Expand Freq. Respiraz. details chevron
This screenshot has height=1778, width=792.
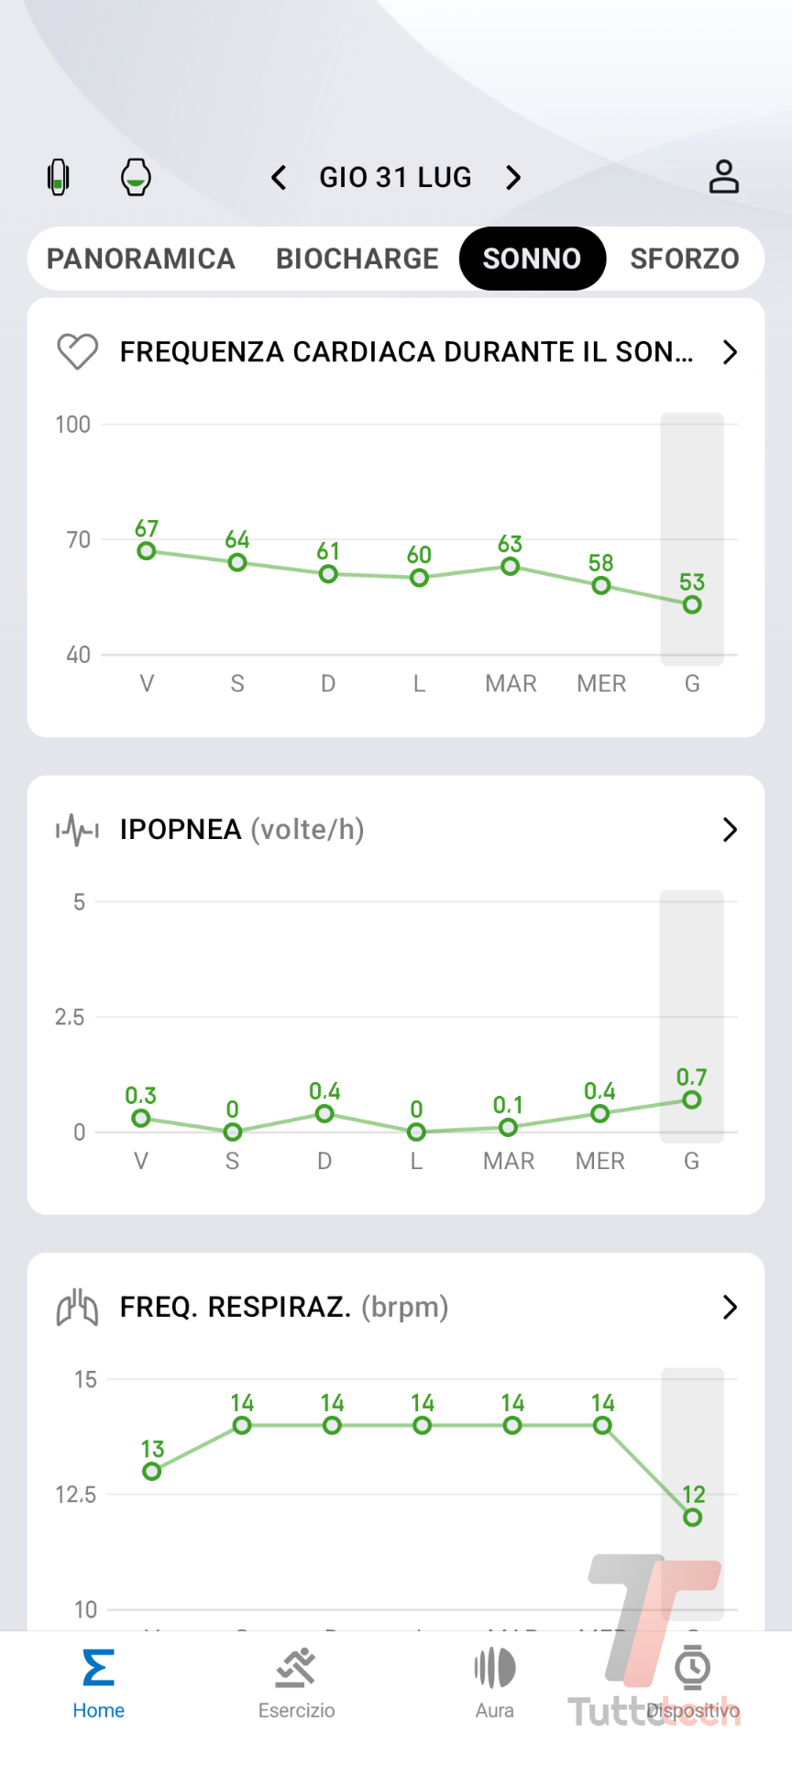coord(730,1308)
